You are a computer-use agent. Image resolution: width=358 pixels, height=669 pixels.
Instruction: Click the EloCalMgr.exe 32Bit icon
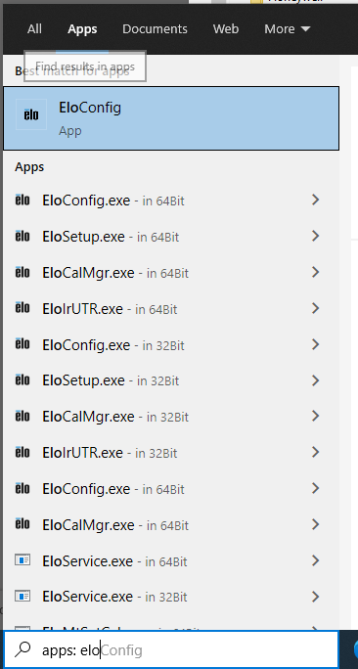click(x=22, y=416)
